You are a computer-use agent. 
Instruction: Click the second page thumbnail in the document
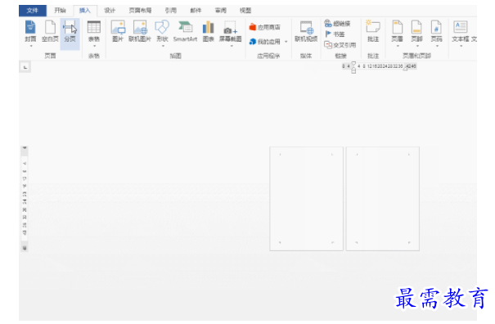(383, 199)
